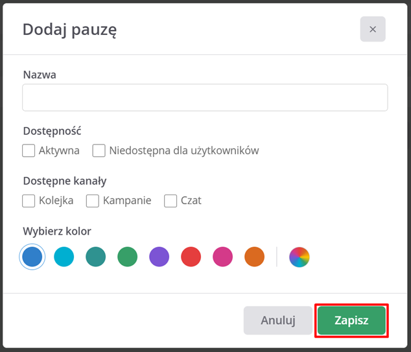Click the Nazwa field label
The height and width of the screenshot is (352, 411).
40,75
